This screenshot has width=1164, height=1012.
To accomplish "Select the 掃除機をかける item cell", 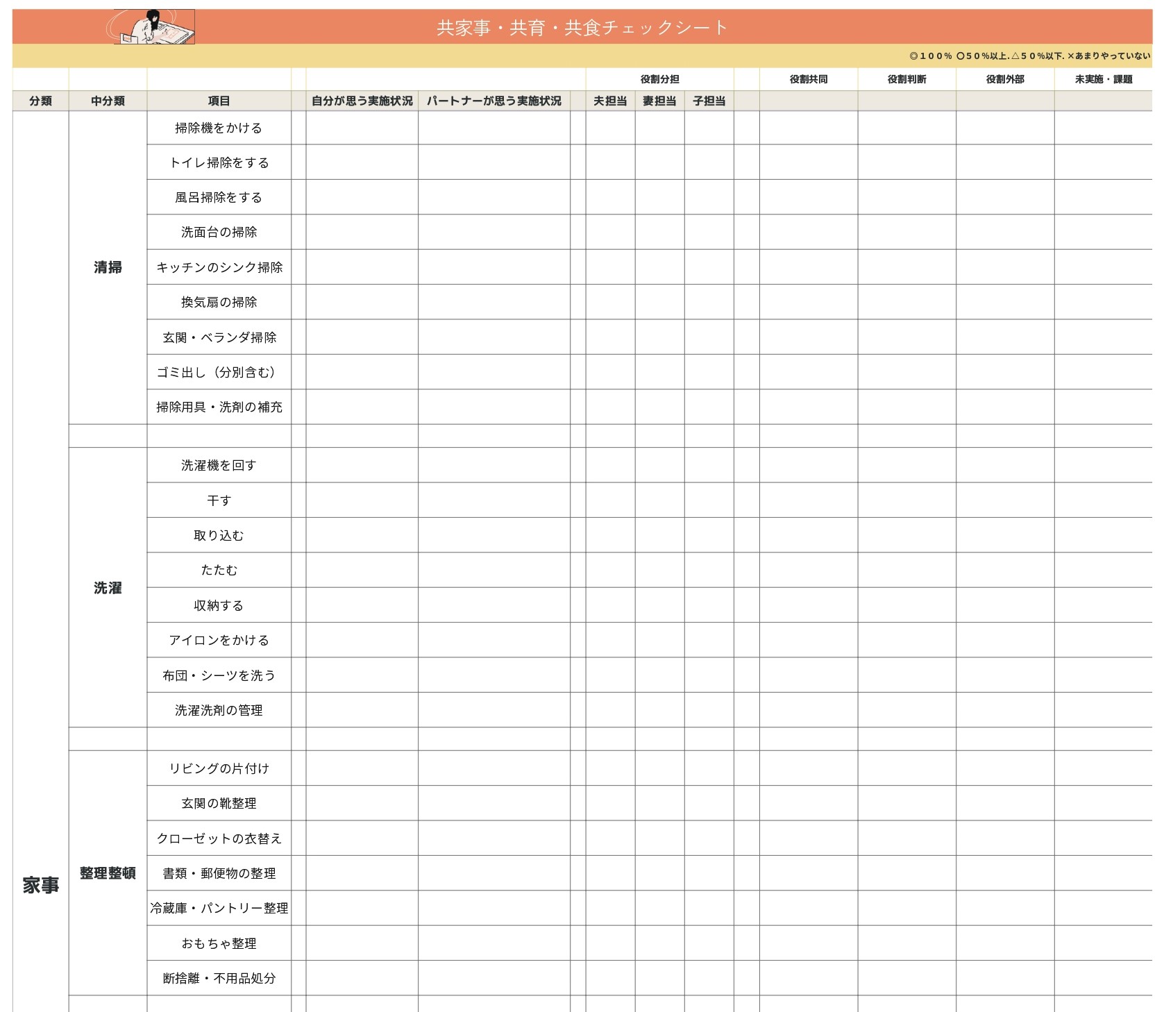I will (219, 128).
